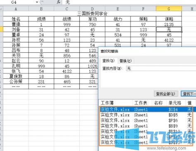This screenshot has height=151, width=196.
Task: Select column F header
Action: (x=143, y=9)
